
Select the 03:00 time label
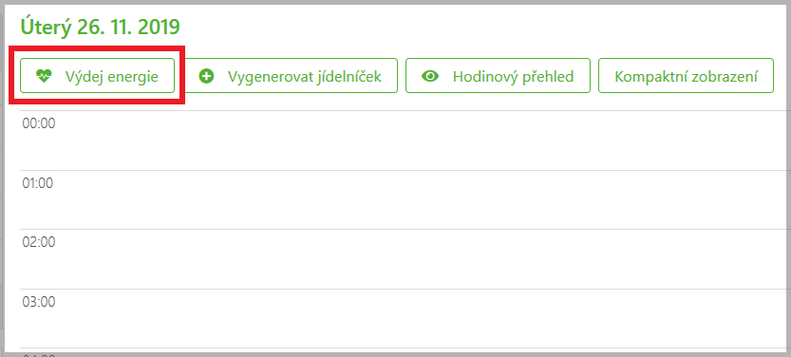39,302
